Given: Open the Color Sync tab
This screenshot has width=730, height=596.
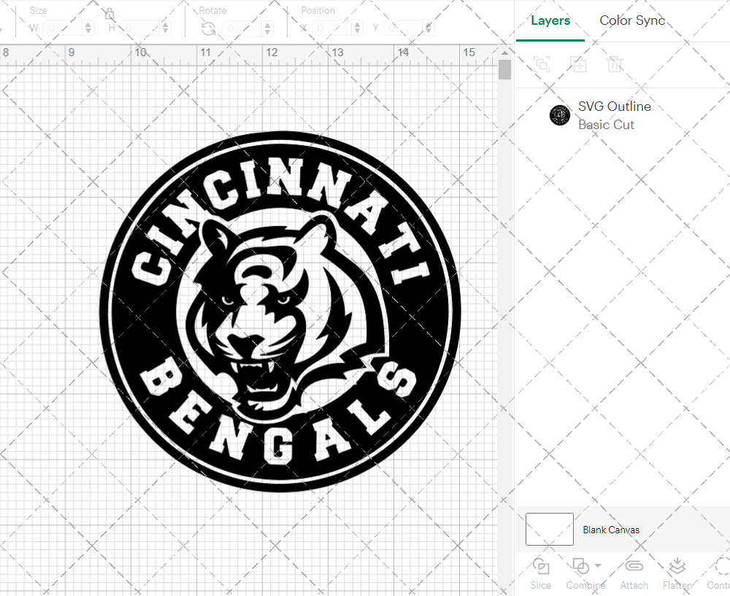Looking at the screenshot, I should (632, 20).
